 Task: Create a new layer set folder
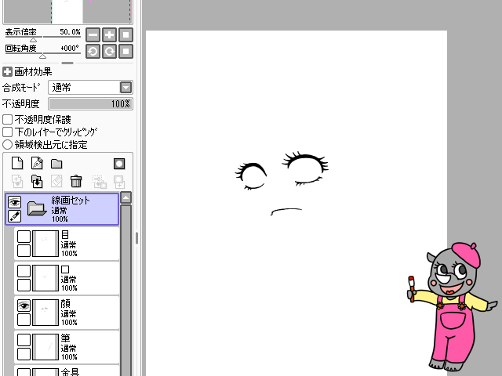(56, 164)
